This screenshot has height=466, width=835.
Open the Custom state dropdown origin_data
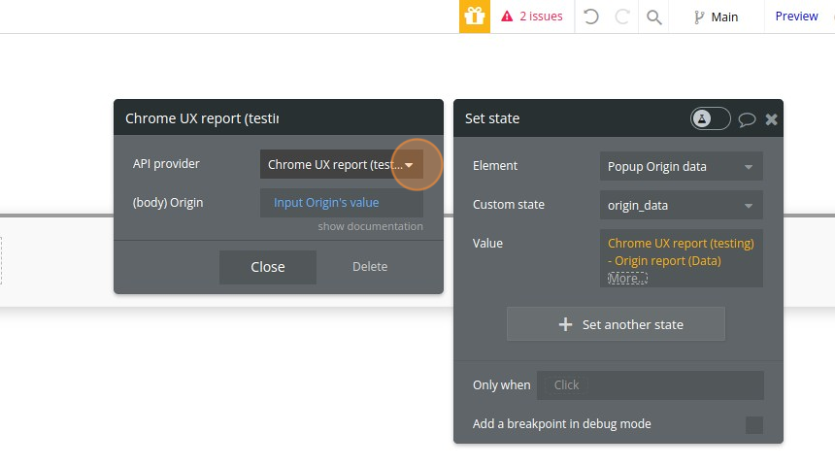pos(681,205)
